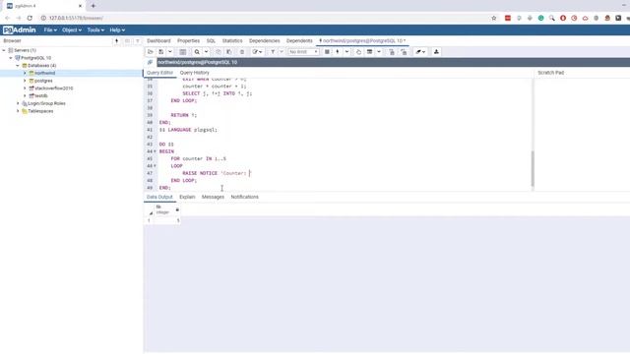Click inside the Scratch Pad area

[582, 134]
